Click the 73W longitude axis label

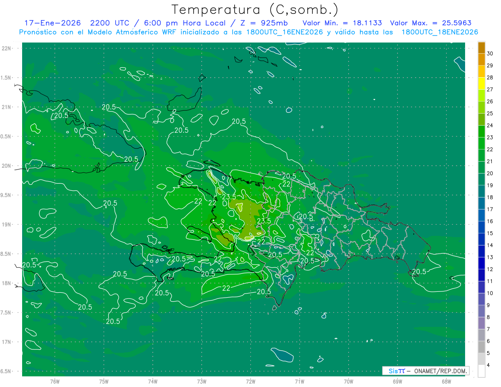pos(202,381)
